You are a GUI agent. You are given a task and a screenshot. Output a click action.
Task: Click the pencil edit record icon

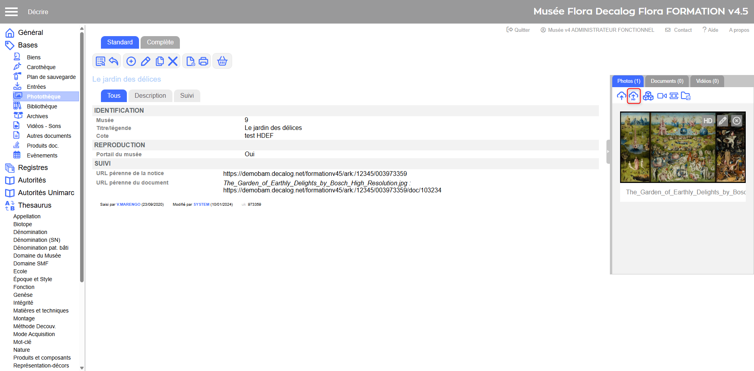[x=145, y=61]
